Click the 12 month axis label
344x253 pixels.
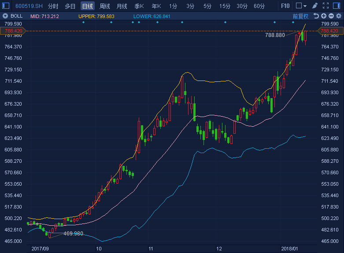coord(219,249)
